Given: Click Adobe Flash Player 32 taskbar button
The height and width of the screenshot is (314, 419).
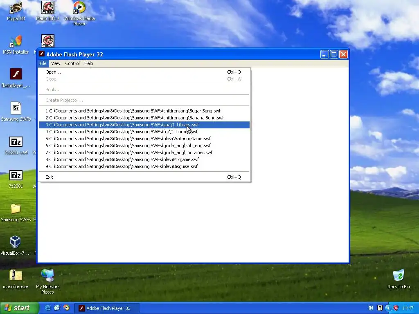Looking at the screenshot, I should [106, 308].
